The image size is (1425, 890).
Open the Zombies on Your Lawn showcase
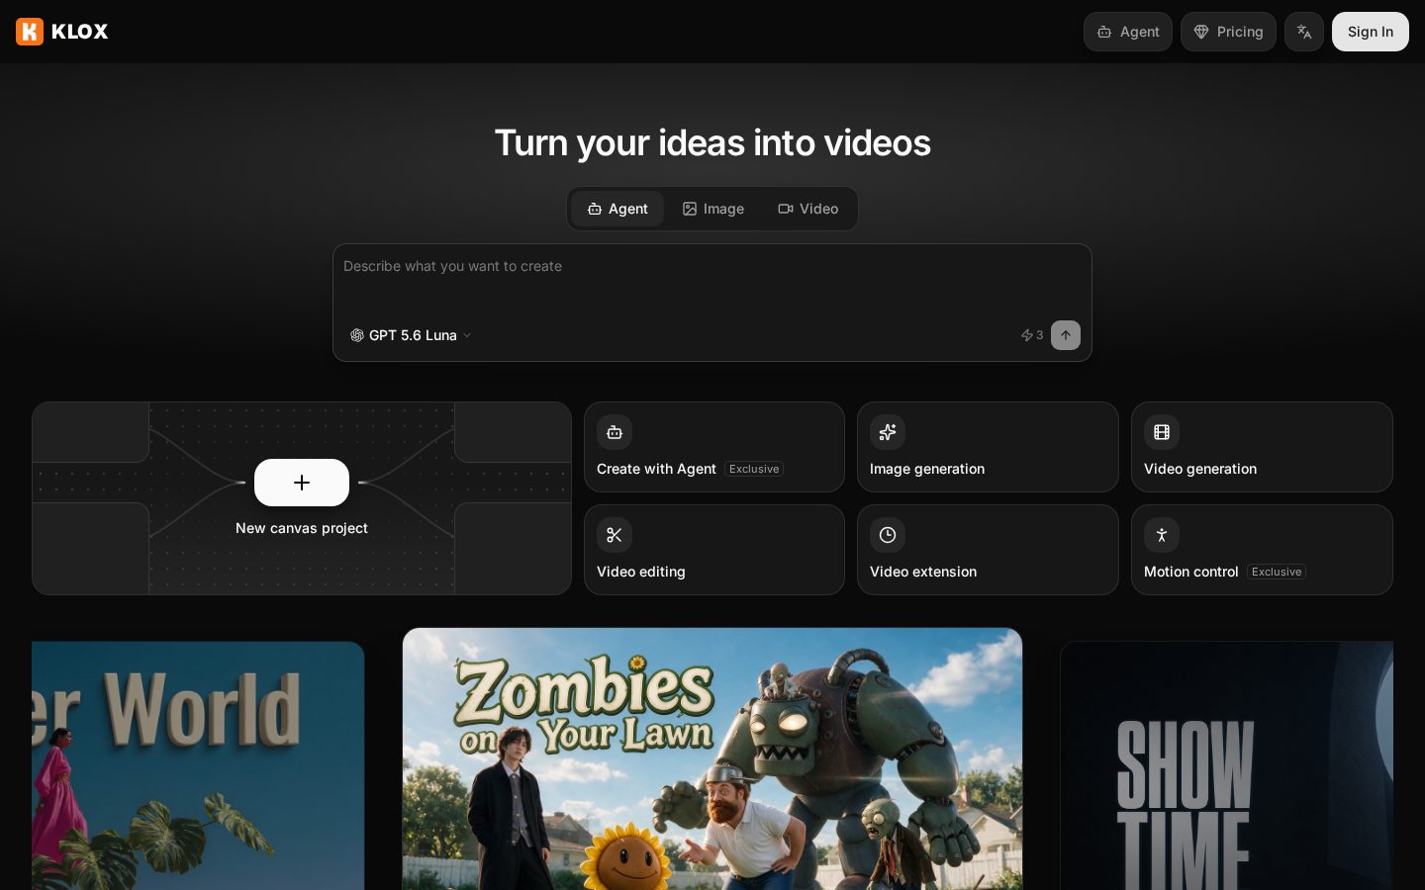click(712, 758)
